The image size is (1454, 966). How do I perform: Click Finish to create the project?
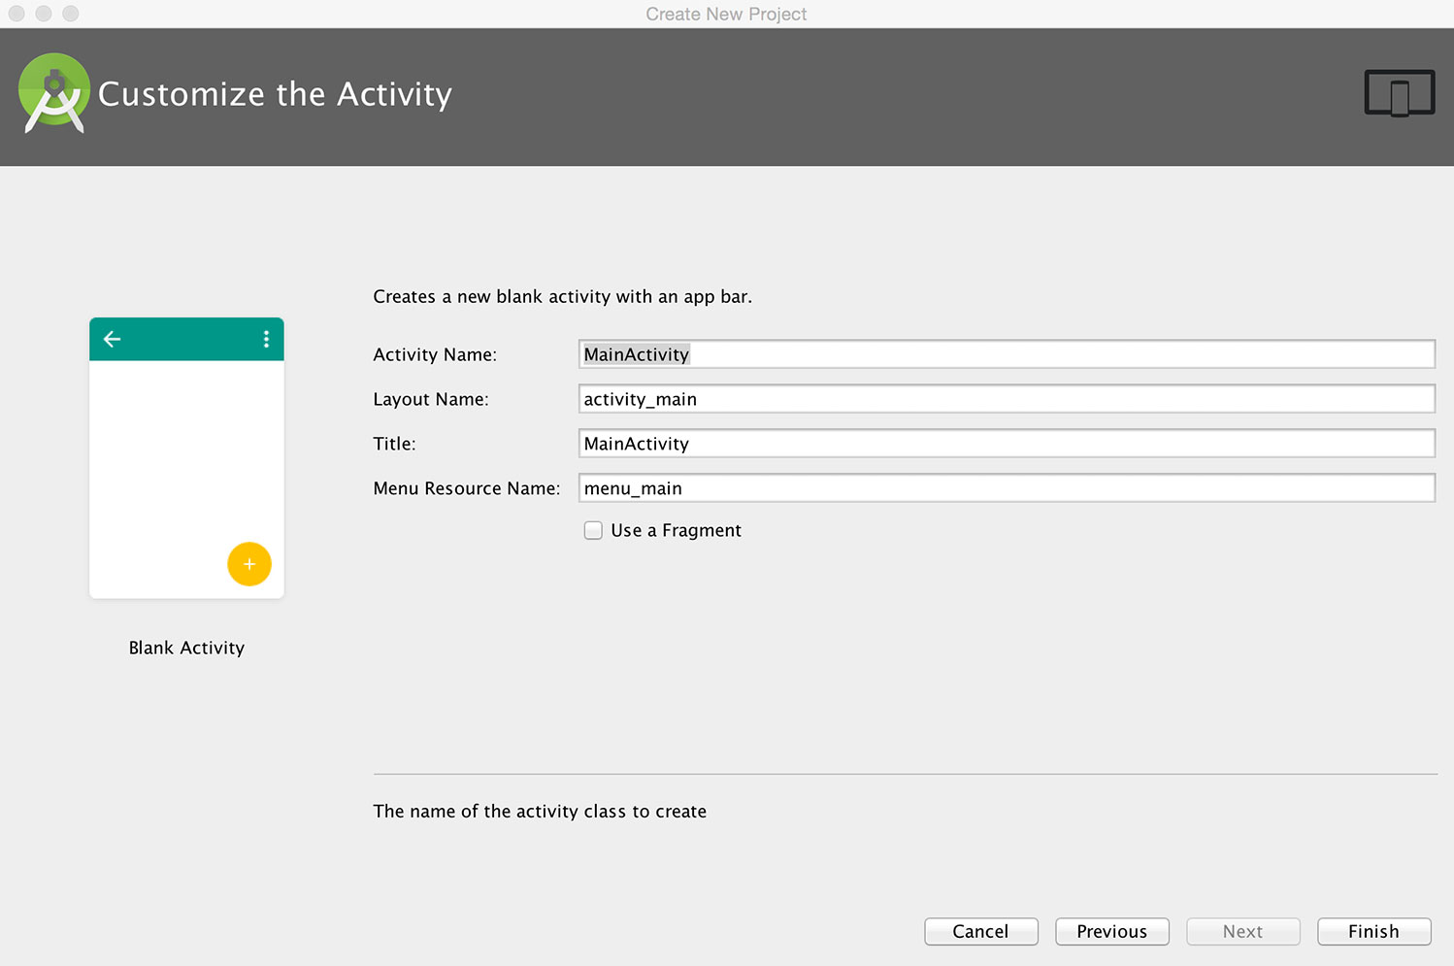coord(1373,931)
